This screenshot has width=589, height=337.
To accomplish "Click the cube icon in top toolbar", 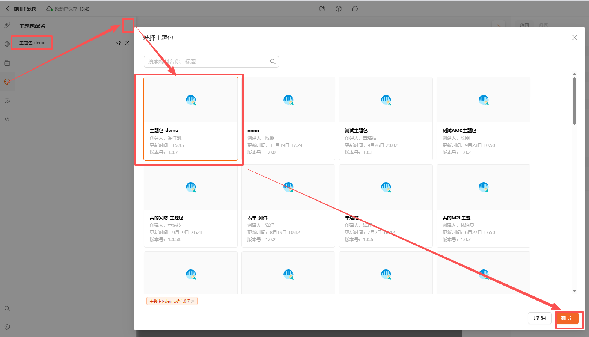I will click(x=339, y=9).
